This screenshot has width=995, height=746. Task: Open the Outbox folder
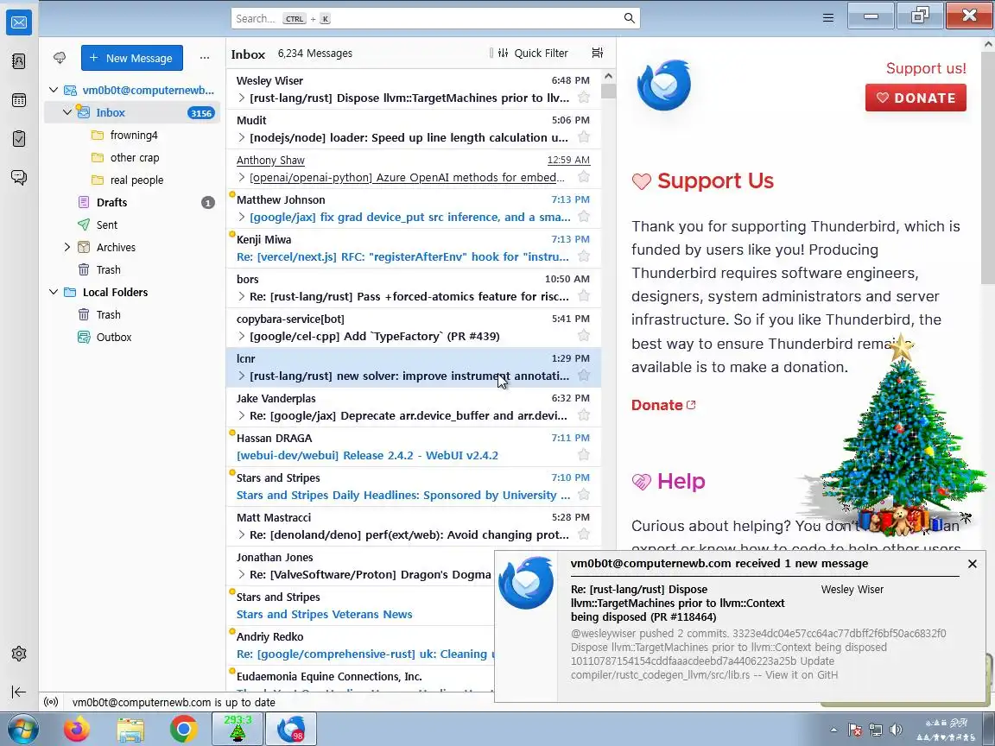coord(132,337)
